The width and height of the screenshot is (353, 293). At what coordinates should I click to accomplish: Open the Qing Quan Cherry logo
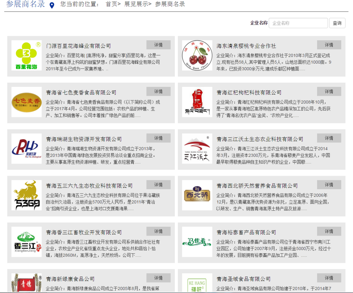(197, 55)
